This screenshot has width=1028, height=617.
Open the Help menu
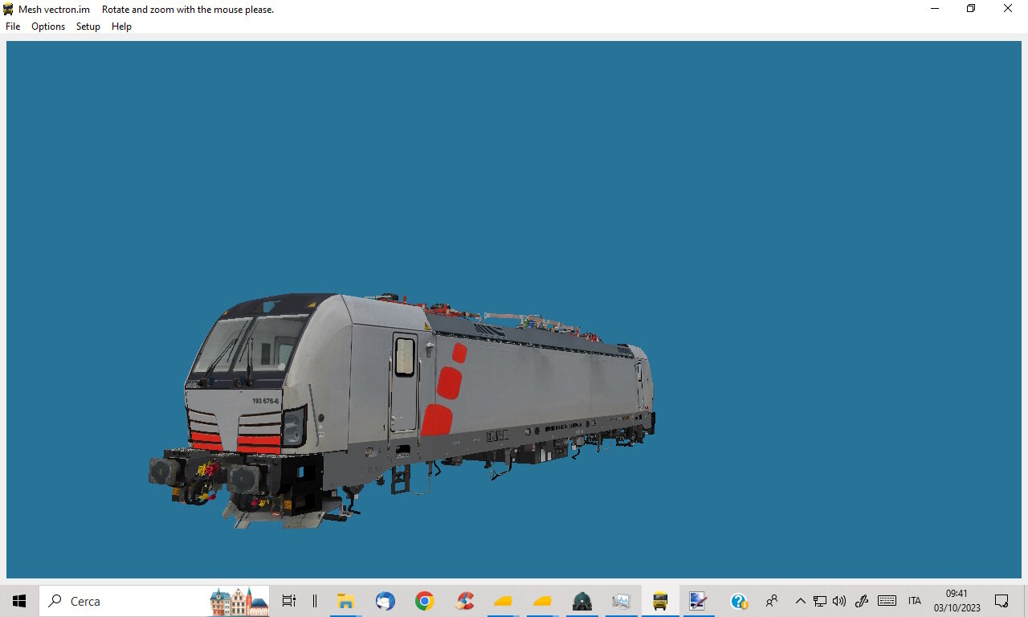[x=121, y=27]
